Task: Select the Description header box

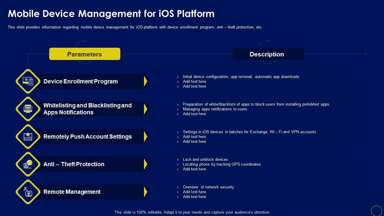Action: point(268,54)
